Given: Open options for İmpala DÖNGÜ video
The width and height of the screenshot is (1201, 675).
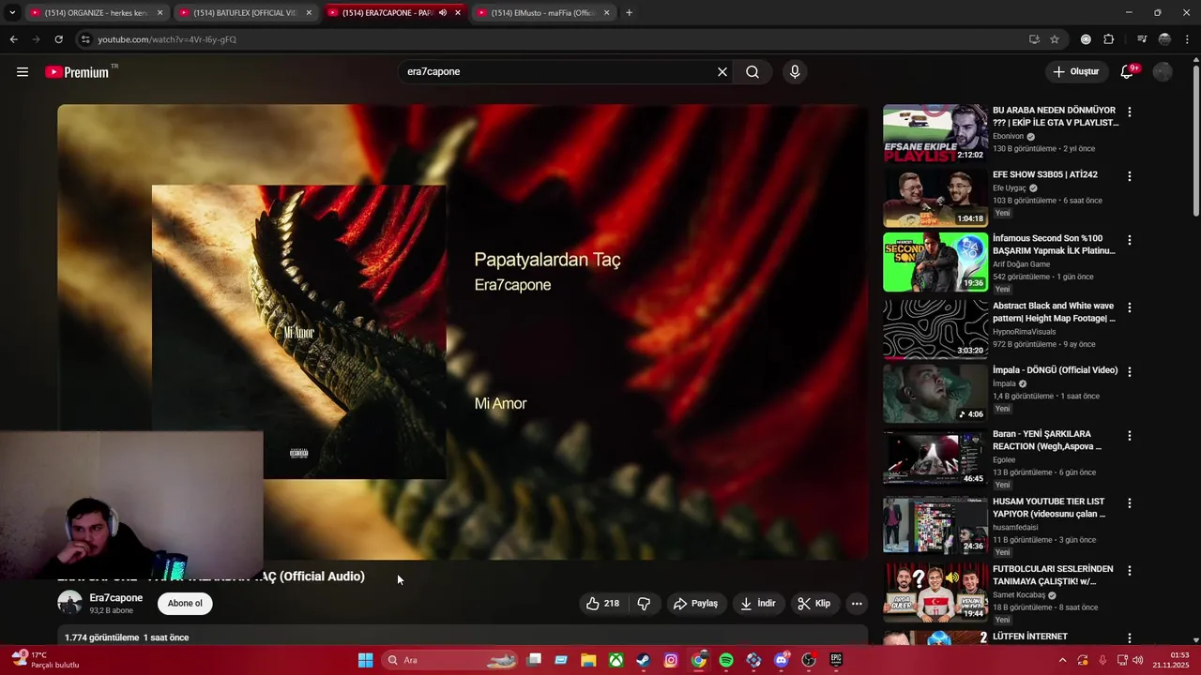Looking at the screenshot, I should (1130, 372).
